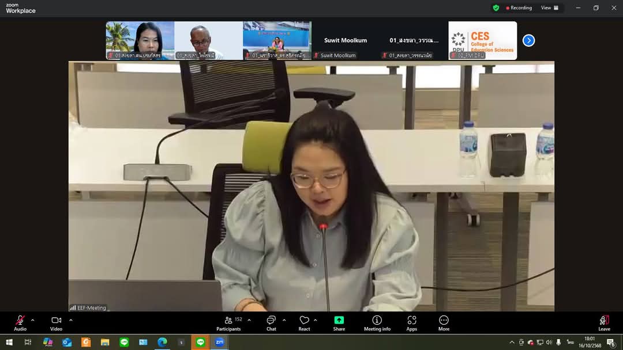Click the Recording indicator
This screenshot has height=350, width=623.
point(519,7)
